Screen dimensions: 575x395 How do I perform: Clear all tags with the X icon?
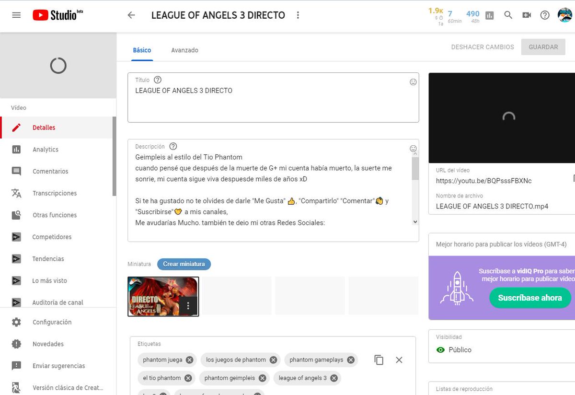coord(399,360)
